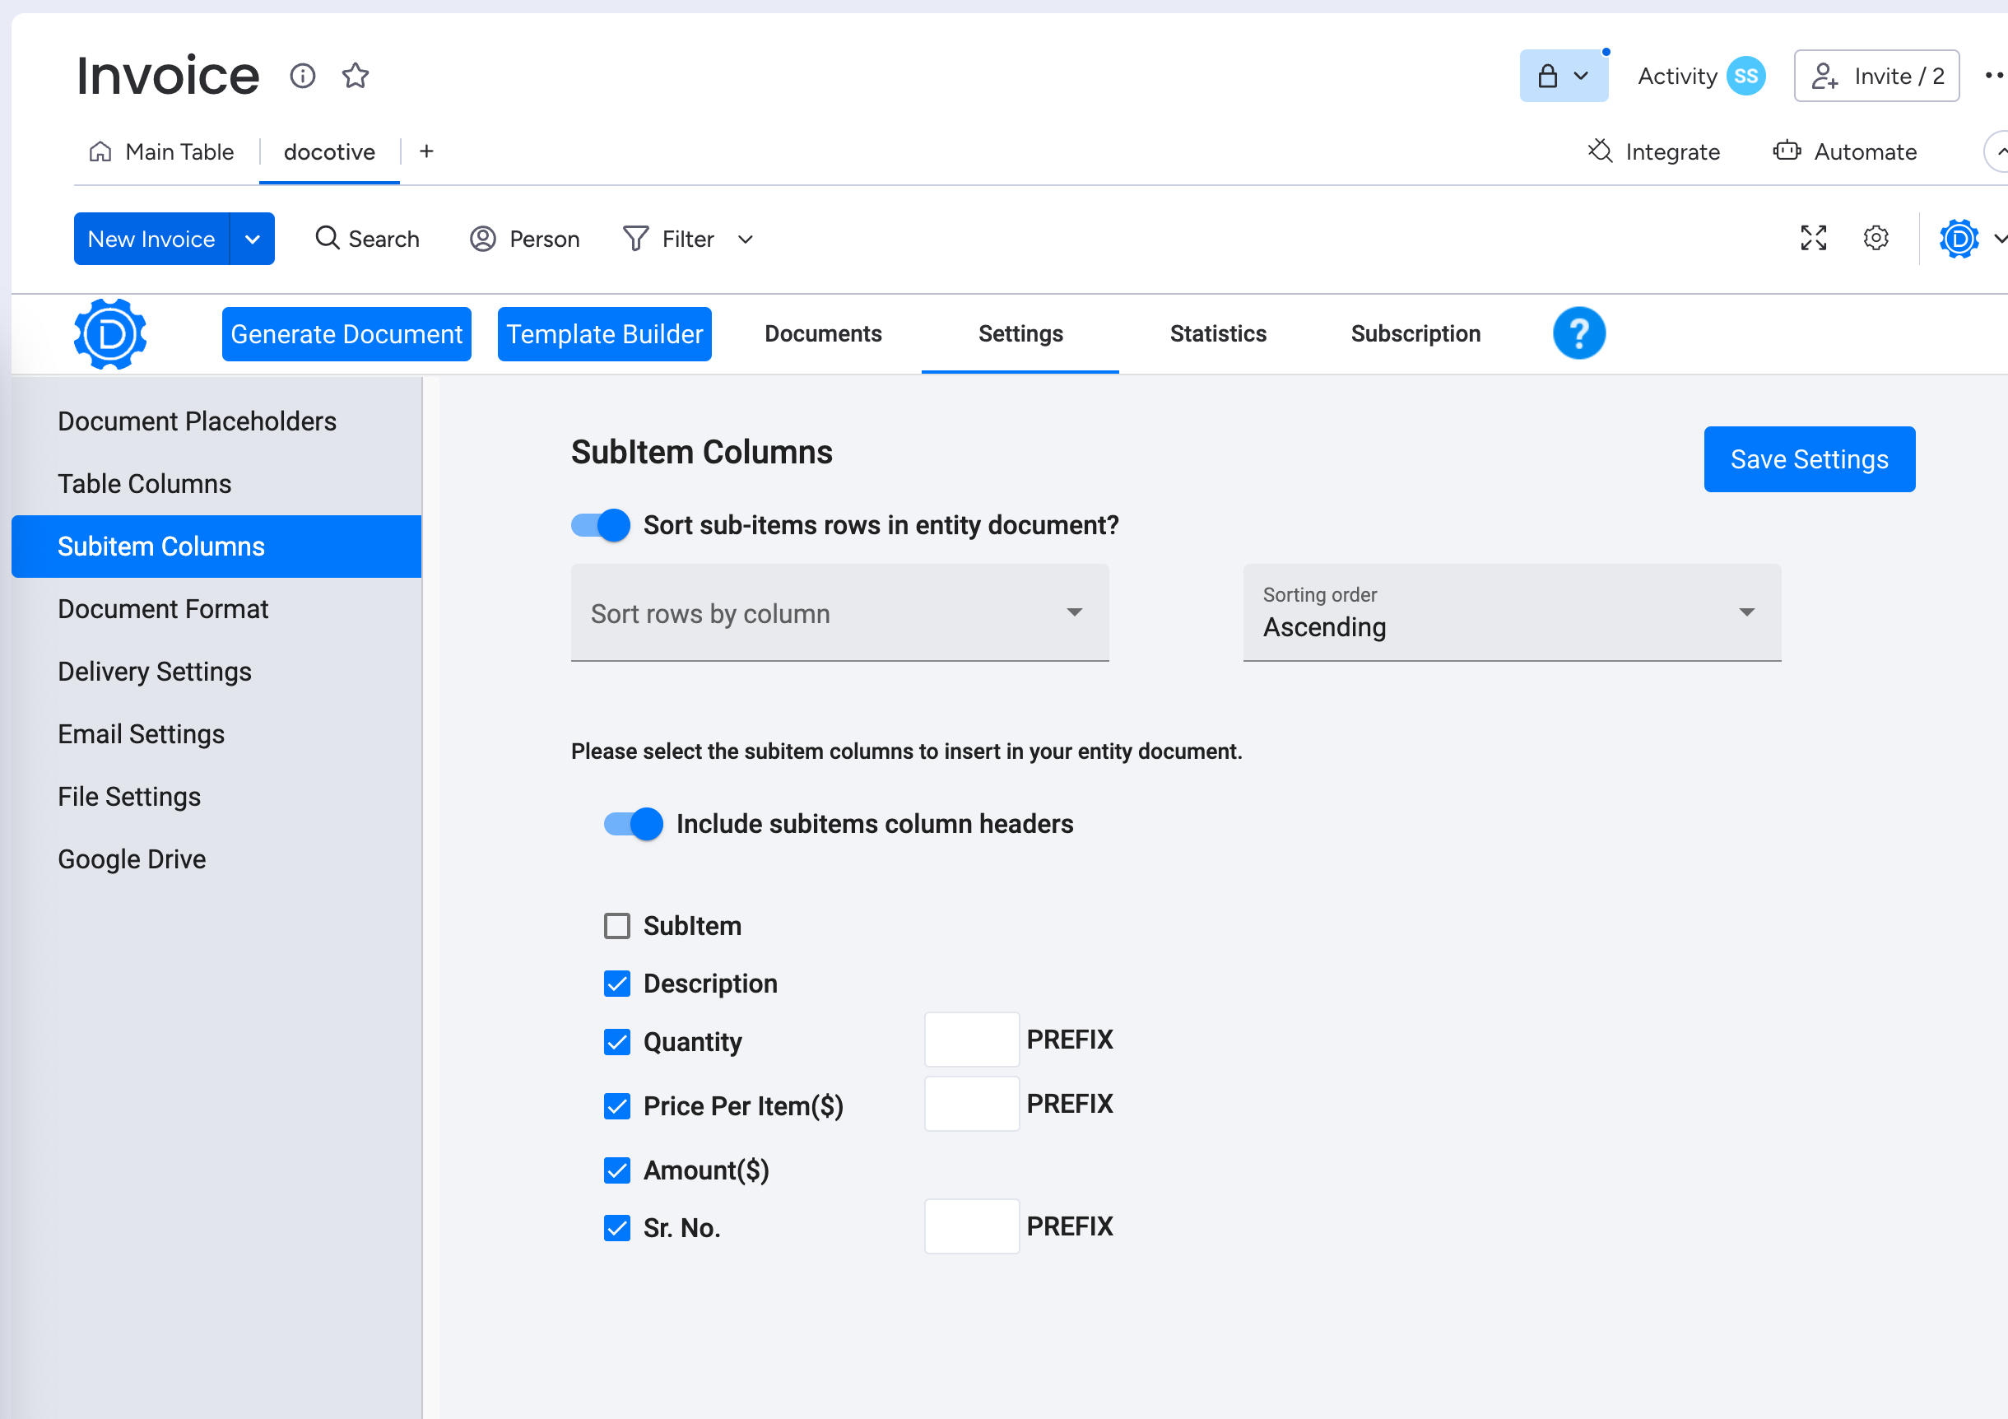Click the board info icon beside Invoice
2008x1419 pixels.
click(303, 76)
